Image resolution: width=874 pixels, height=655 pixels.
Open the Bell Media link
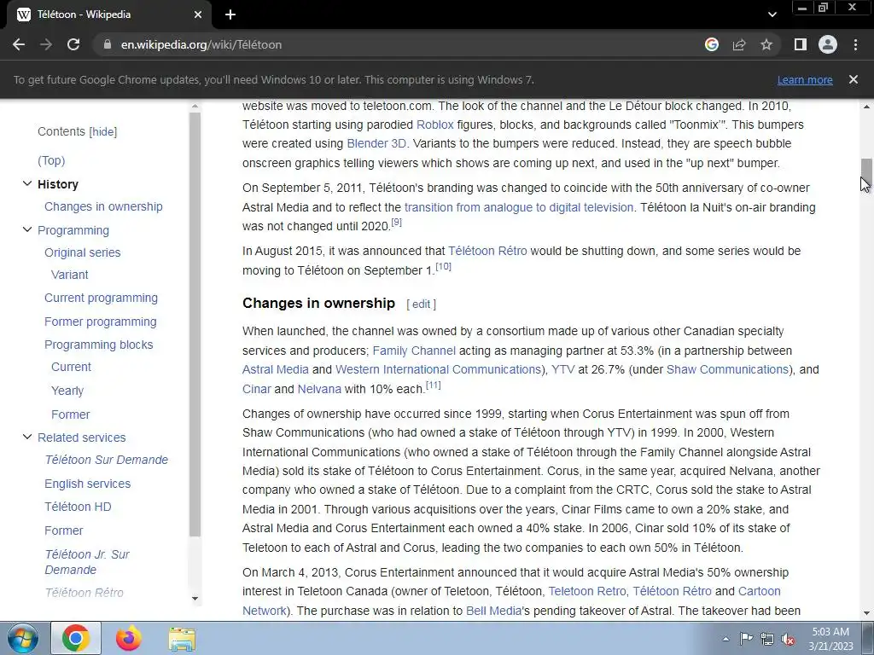pos(493,611)
